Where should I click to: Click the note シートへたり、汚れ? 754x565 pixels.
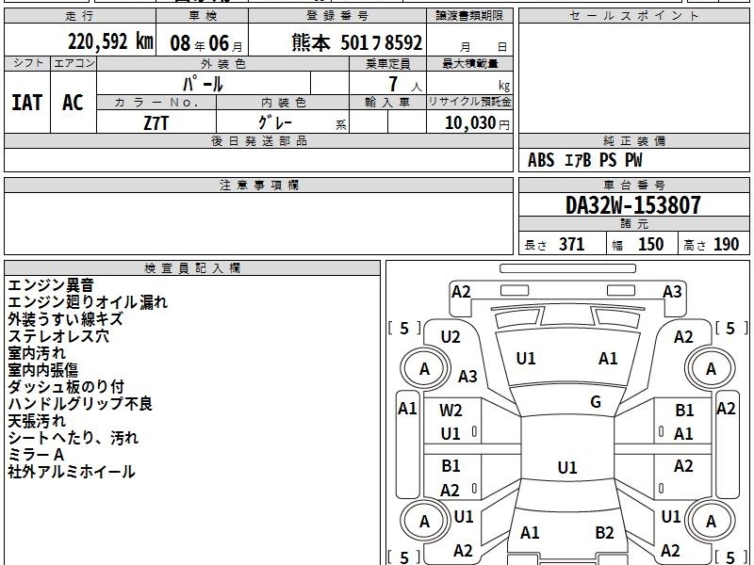click(74, 438)
